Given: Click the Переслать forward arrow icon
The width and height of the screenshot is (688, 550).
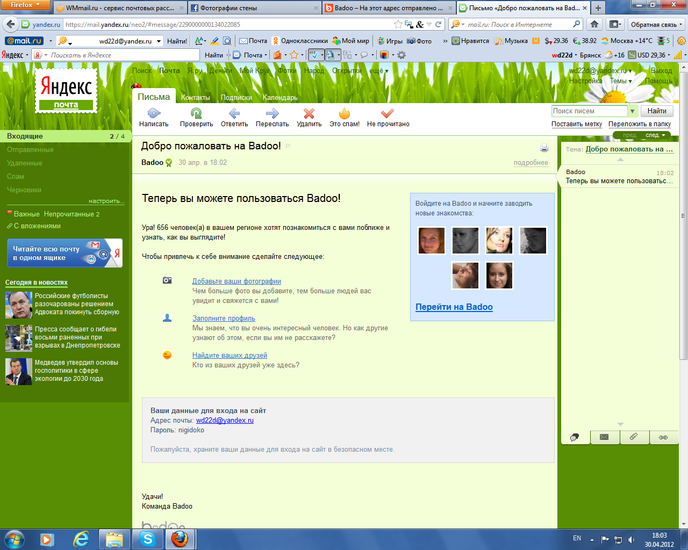Looking at the screenshot, I should [273, 113].
